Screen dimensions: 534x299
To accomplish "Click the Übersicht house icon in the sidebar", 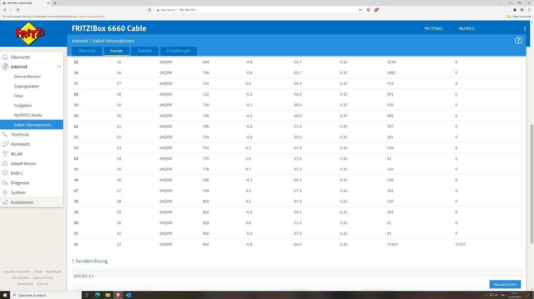I will pos(5,57).
